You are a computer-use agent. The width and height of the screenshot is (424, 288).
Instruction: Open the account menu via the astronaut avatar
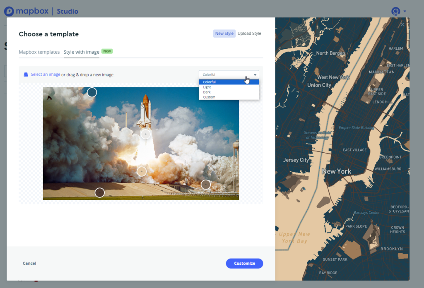(395, 11)
